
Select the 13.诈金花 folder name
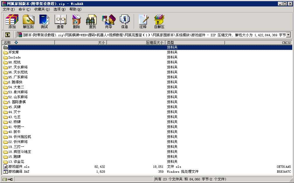16,162
